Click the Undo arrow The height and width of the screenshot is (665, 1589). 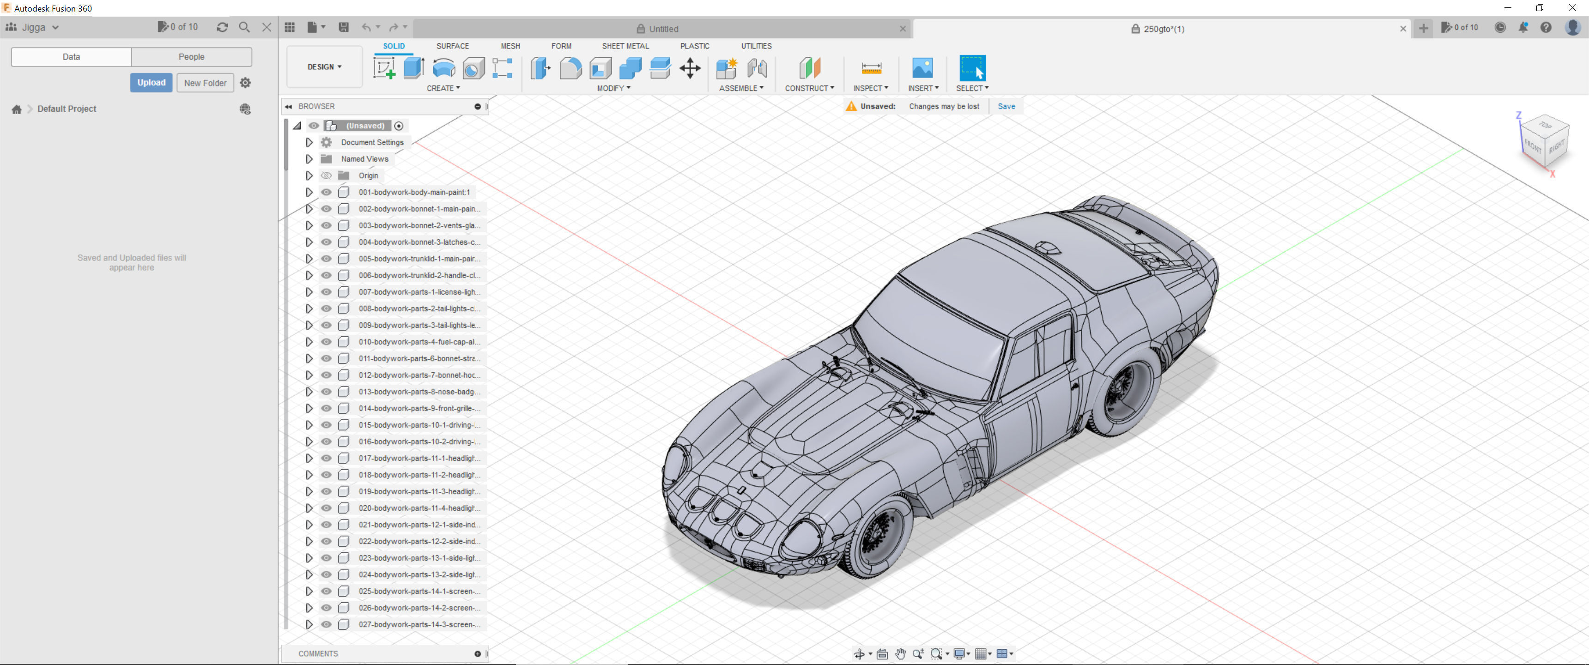pyautogui.click(x=366, y=27)
